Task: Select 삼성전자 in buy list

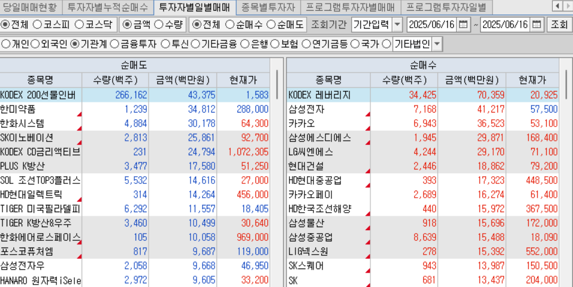Action: point(423,109)
